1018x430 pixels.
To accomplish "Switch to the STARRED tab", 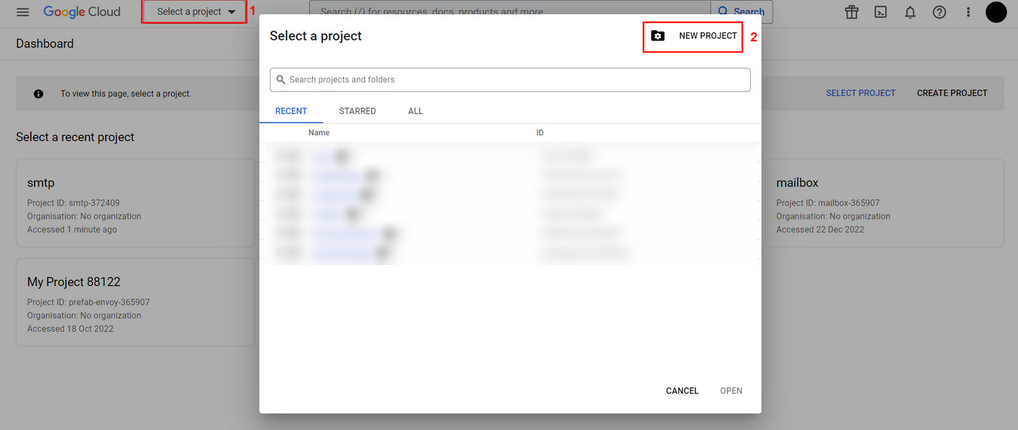I will click(x=357, y=111).
